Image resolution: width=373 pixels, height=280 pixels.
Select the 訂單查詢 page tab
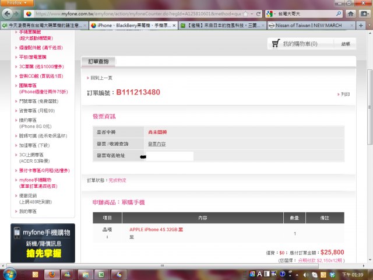pos(98,61)
